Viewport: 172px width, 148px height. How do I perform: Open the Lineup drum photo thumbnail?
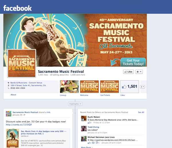coord(69,87)
